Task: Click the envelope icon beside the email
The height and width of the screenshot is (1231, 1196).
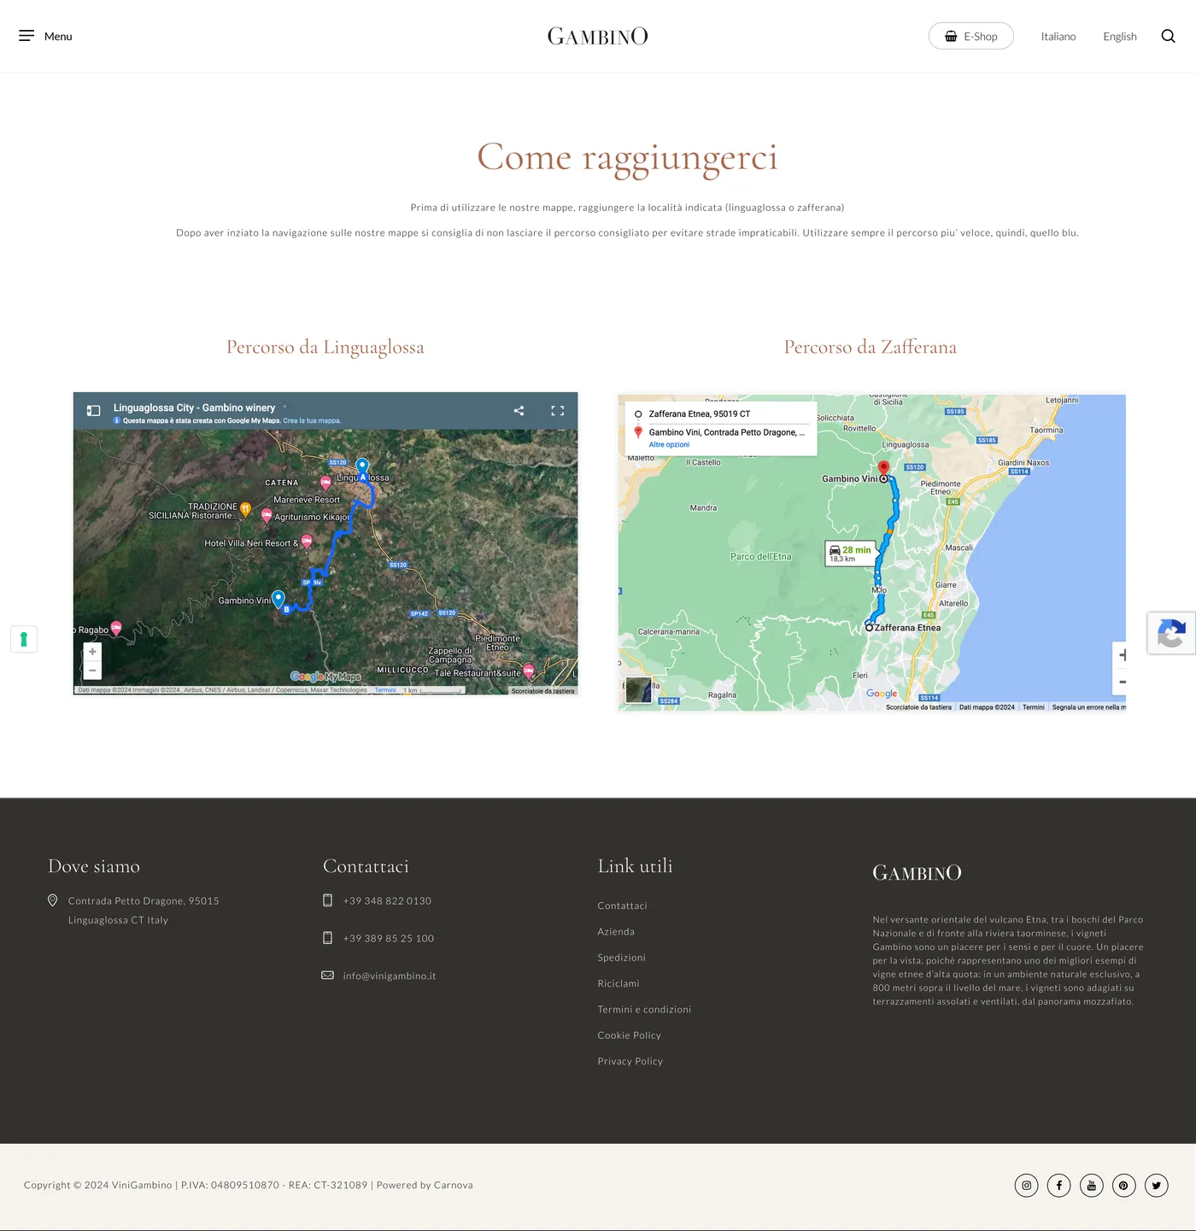Action: [x=327, y=975]
